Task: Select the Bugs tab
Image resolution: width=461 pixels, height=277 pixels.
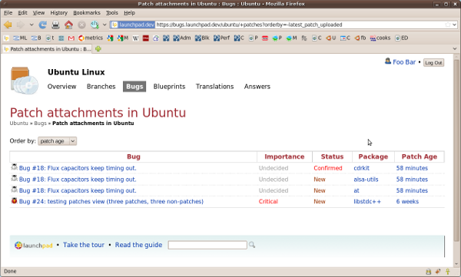Action: 134,87
